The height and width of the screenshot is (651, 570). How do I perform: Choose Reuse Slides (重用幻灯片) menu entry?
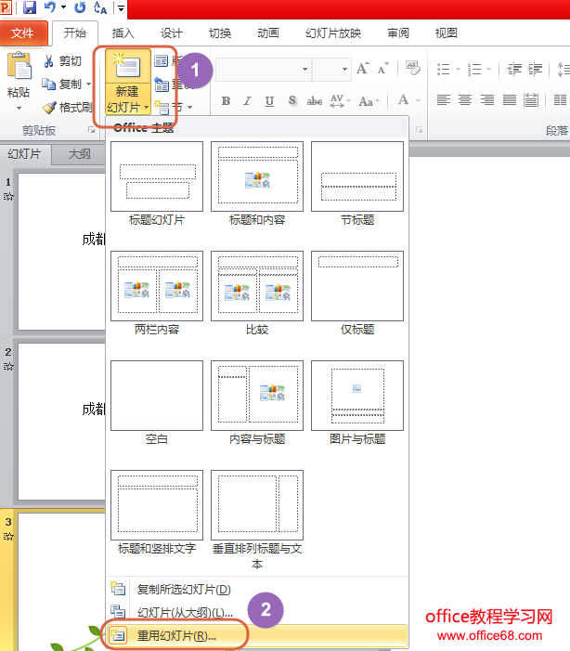coord(176,636)
